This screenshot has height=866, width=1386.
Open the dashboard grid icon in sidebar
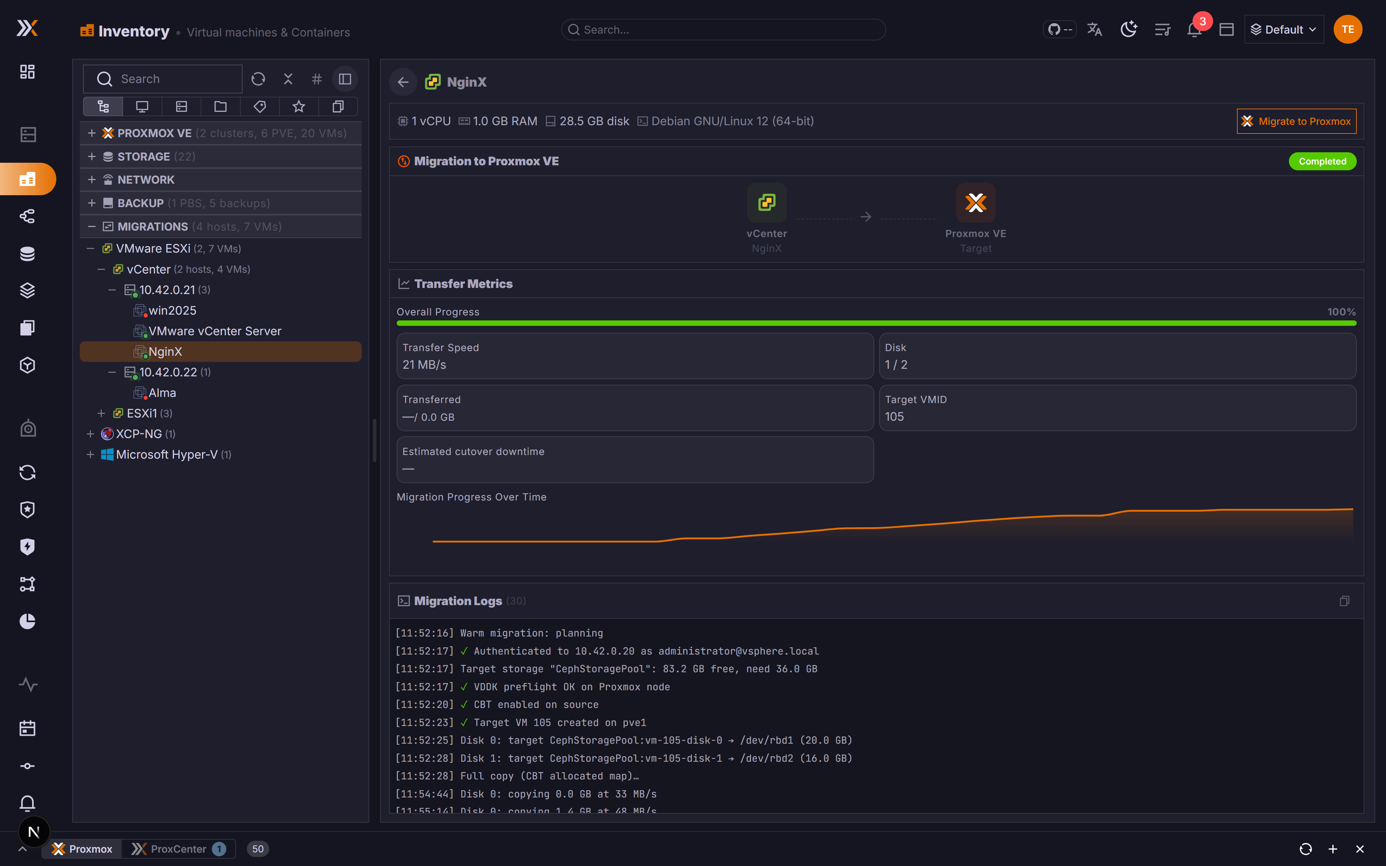pos(27,71)
